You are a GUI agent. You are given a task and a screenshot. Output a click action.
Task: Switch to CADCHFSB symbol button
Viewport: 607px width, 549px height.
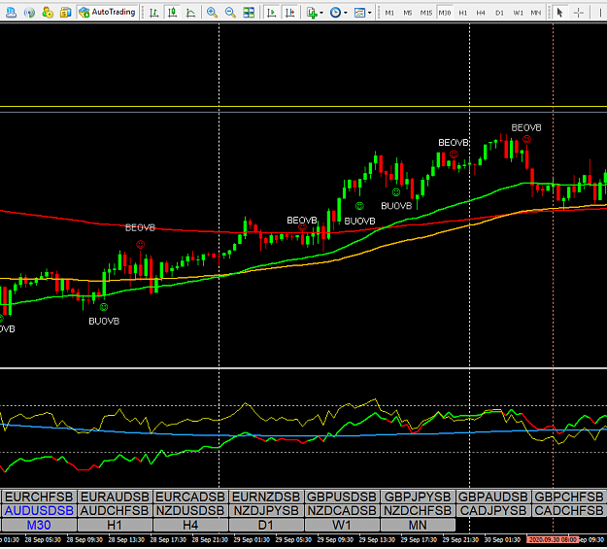569,511
